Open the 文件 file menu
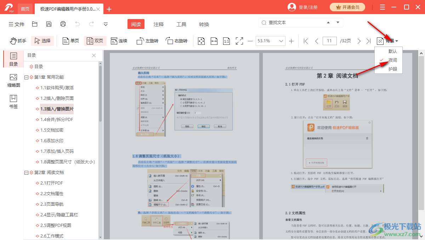 [16, 24]
